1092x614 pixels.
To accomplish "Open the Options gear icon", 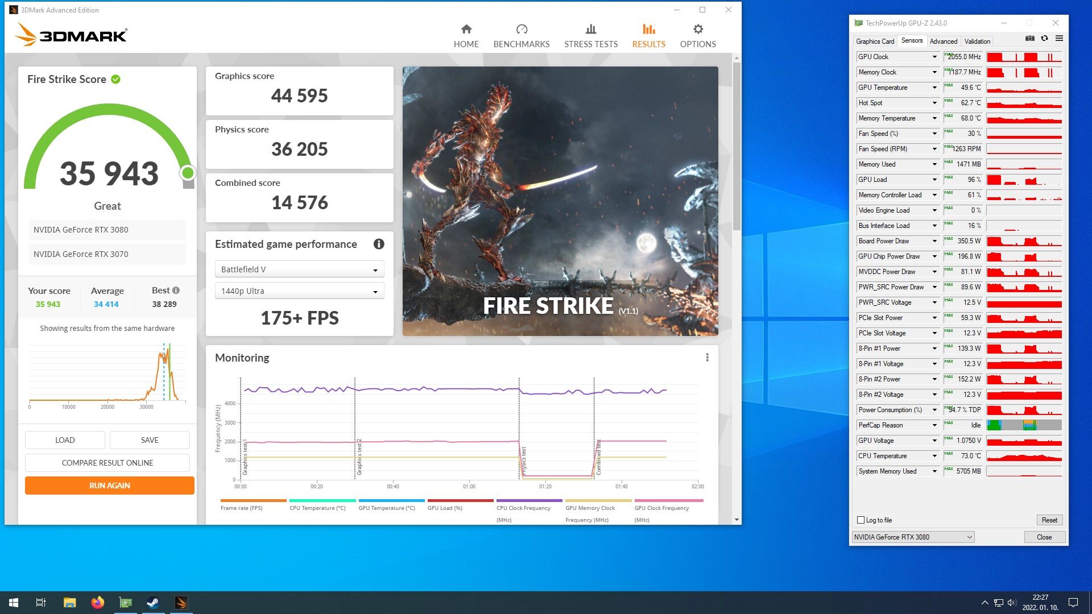I will click(x=698, y=30).
